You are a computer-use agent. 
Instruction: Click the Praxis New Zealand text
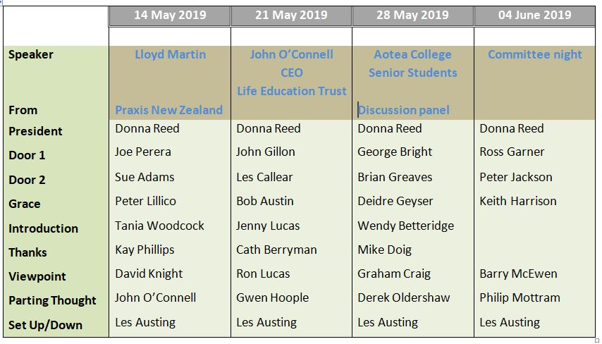(169, 110)
